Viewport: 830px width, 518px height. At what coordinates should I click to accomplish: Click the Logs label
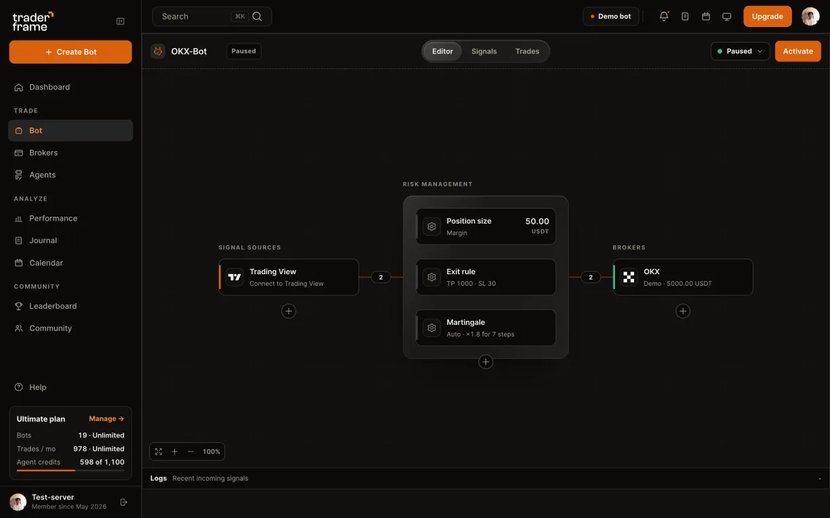click(x=159, y=478)
